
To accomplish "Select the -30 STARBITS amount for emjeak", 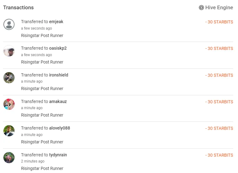I will click(219, 22).
